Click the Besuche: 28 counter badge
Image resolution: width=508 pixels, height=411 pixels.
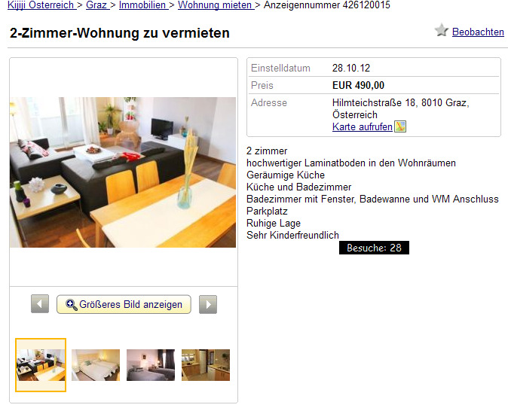click(374, 248)
